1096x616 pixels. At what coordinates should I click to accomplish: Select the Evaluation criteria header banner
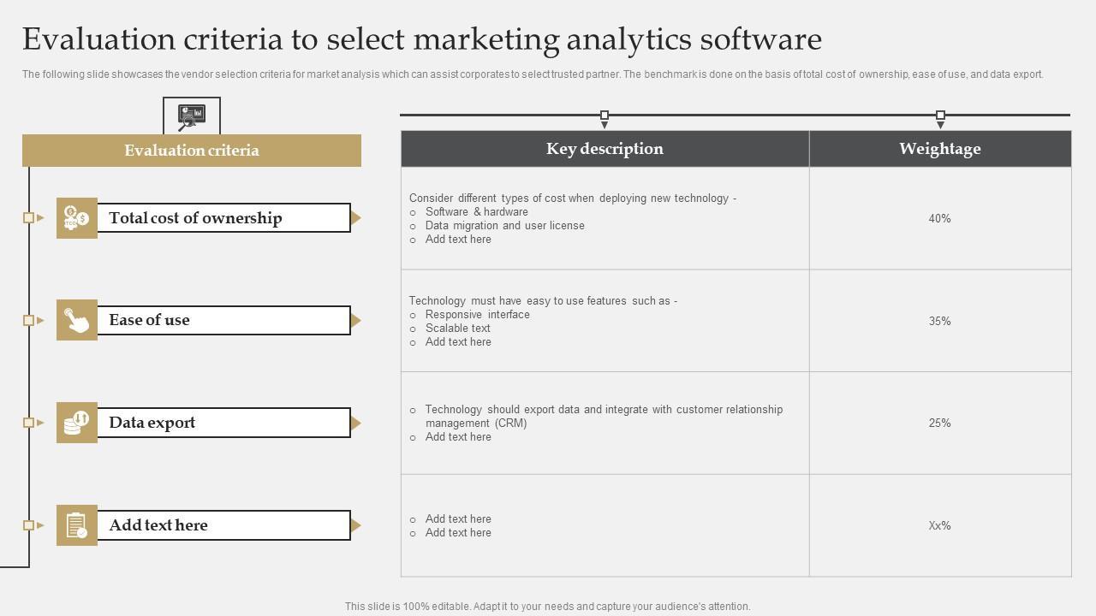click(x=192, y=151)
